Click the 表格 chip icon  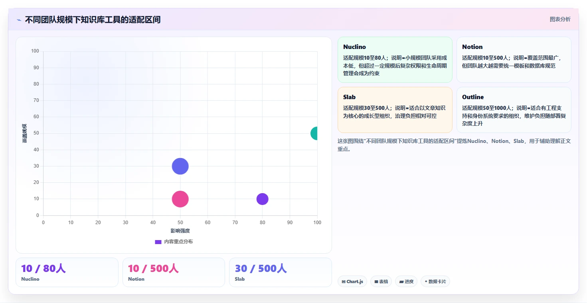376,281
